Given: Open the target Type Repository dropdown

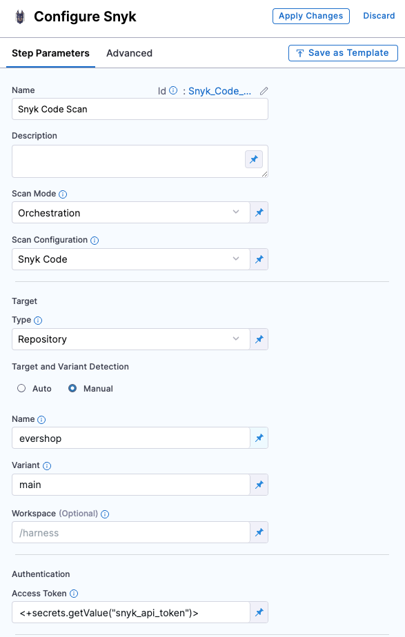Looking at the screenshot, I should (x=131, y=339).
